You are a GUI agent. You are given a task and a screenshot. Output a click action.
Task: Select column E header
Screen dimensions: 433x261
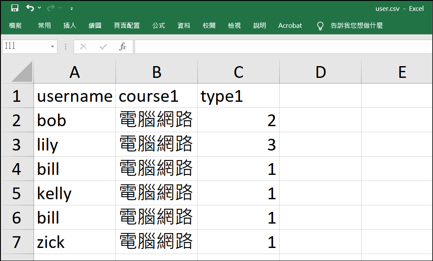(x=397, y=71)
